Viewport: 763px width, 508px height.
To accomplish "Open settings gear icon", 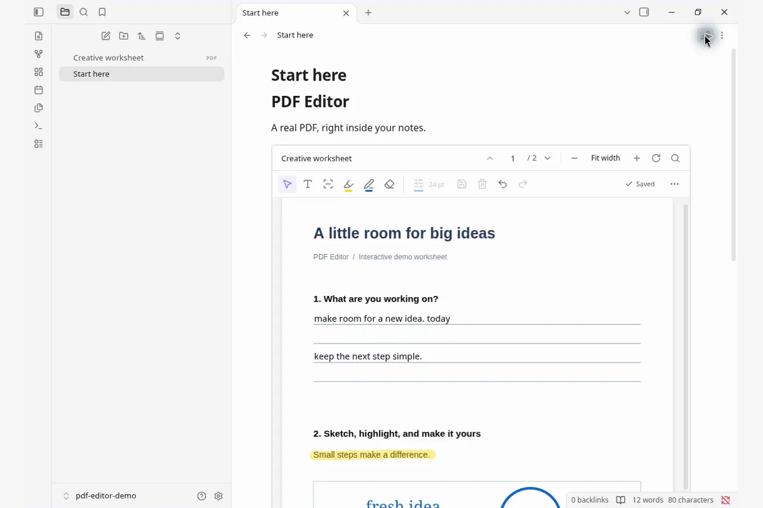I will (x=219, y=496).
